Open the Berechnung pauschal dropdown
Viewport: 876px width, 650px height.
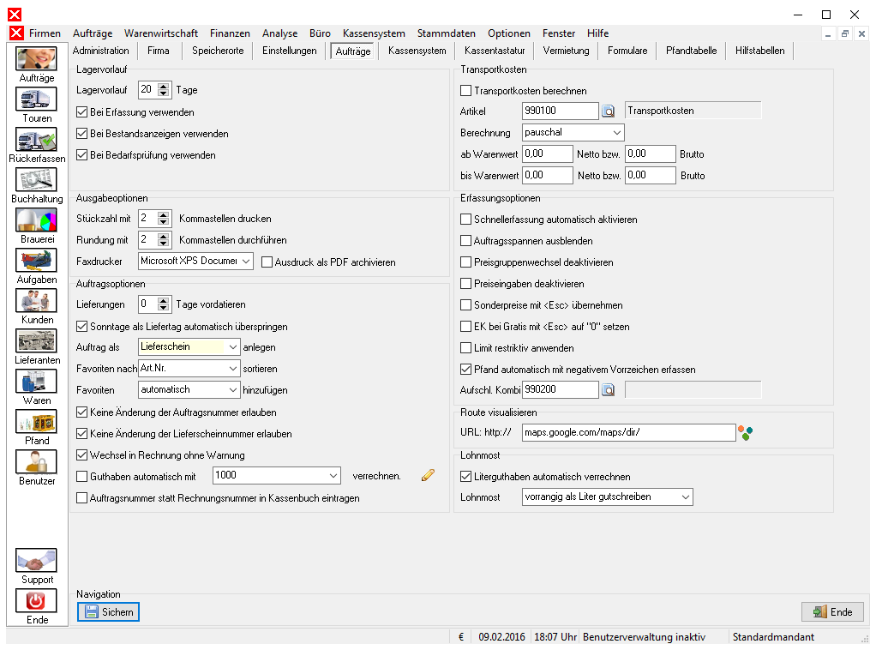(573, 132)
